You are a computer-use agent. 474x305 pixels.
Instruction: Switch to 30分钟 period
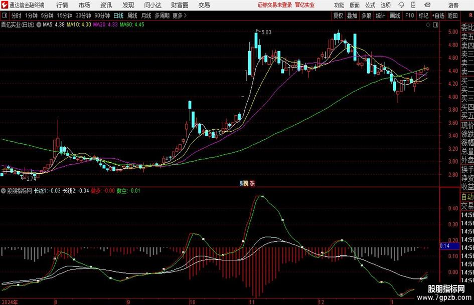(x=83, y=16)
